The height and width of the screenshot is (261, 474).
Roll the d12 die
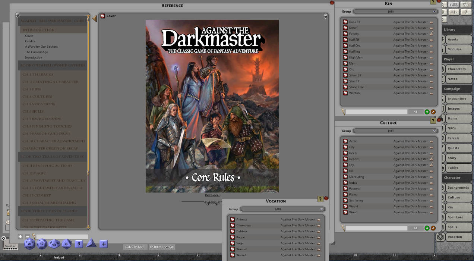(42, 244)
